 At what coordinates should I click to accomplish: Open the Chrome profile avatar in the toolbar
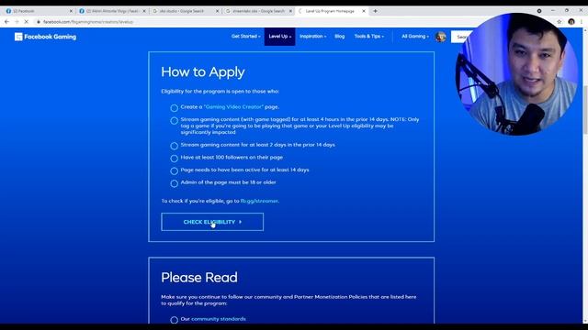(x=571, y=22)
